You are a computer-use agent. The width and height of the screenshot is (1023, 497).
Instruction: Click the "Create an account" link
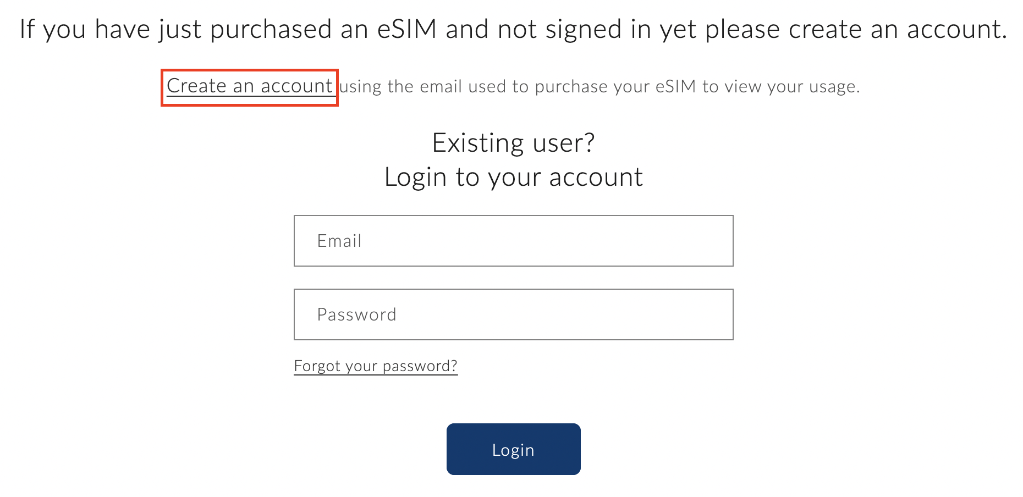coord(249,86)
